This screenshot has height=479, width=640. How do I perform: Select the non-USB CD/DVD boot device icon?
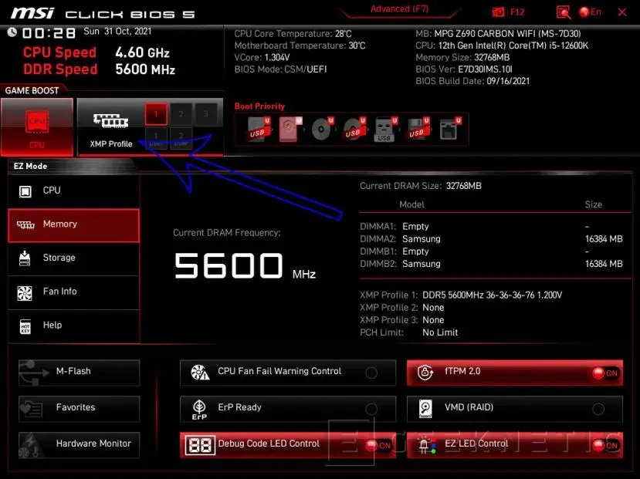(322, 129)
